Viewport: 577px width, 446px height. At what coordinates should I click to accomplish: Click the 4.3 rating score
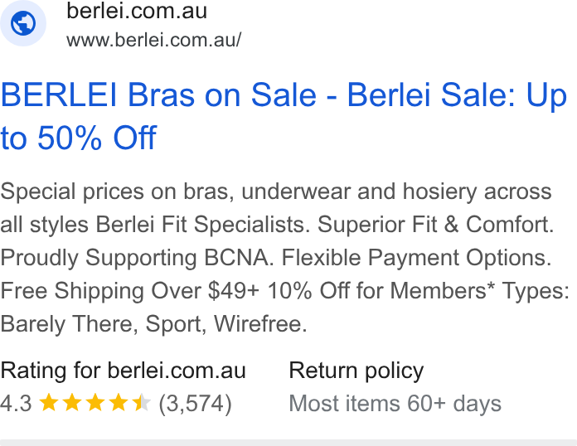coord(16,404)
